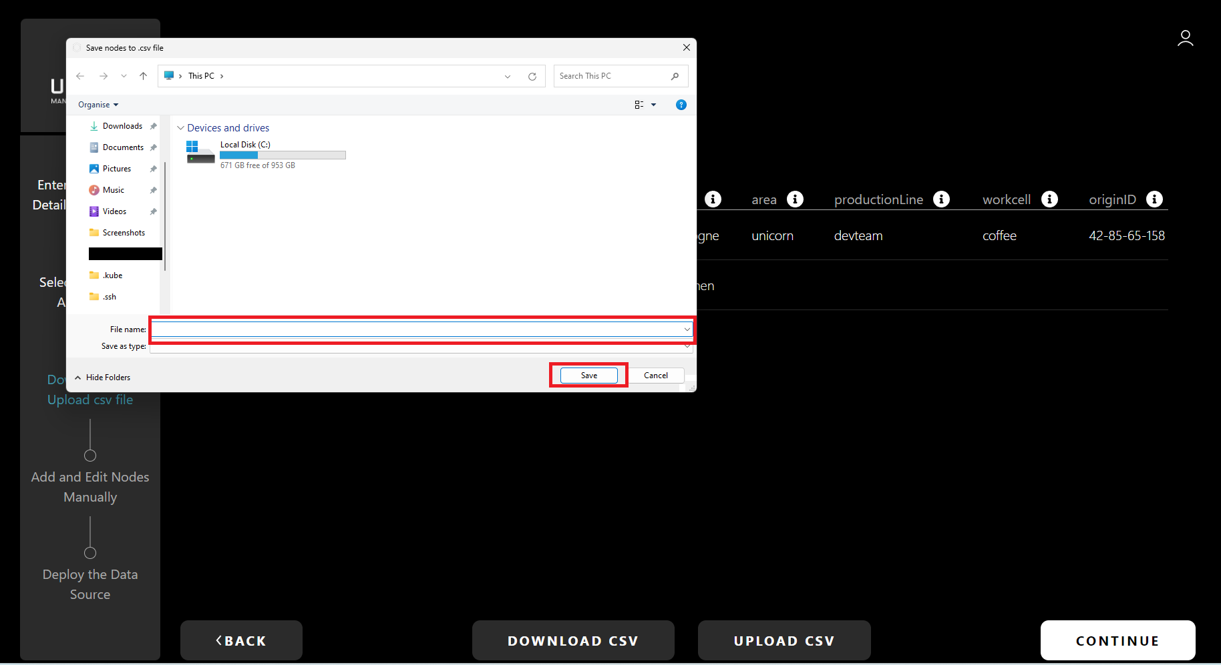Click info icon next to workcell
This screenshot has width=1221, height=665.
(x=1049, y=199)
